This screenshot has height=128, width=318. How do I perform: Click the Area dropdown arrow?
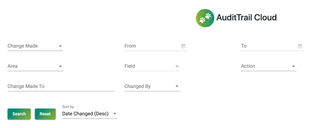60,66
